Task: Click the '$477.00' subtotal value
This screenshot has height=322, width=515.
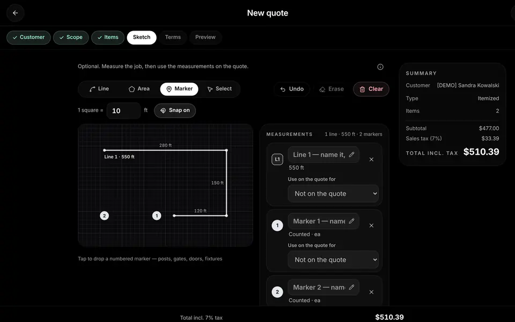Action: (x=489, y=128)
